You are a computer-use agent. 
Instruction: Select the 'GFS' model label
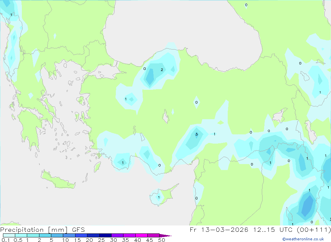[78, 230]
